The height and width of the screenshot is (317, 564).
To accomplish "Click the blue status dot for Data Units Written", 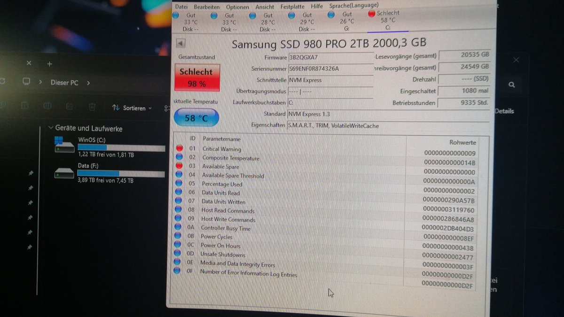I will 179,201.
